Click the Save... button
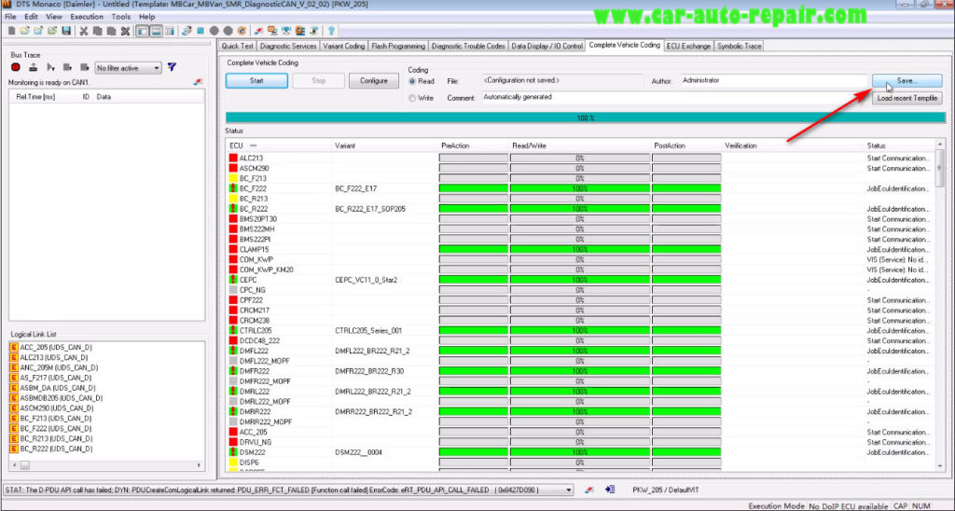 tap(906, 81)
